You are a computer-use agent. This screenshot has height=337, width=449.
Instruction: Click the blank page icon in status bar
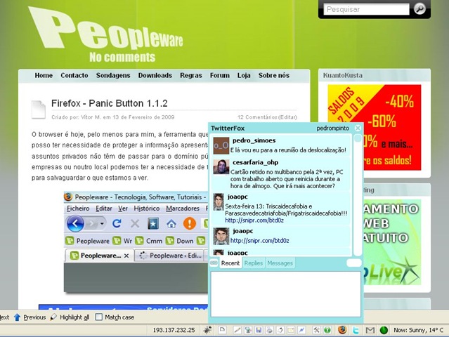(222, 330)
